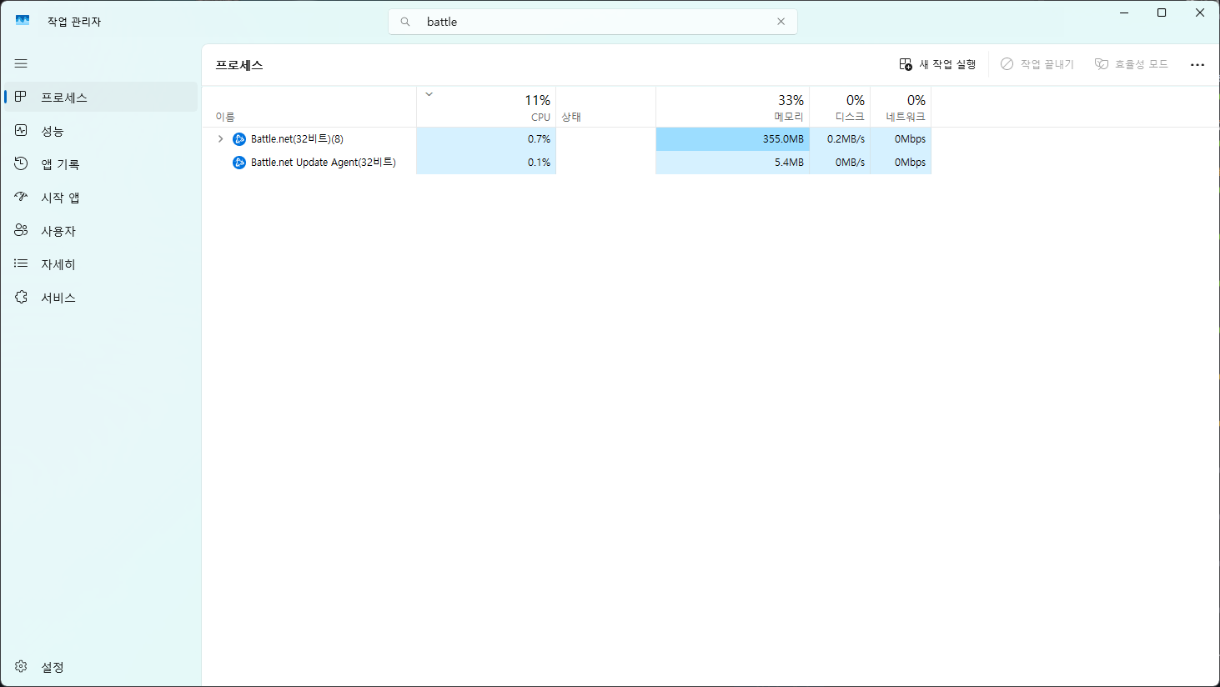Screen dimensions: 1220x687
Task: Click the Battle.net Update Agent icon
Action: tap(239, 163)
